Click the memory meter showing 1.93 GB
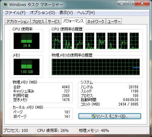The width and height of the screenshot is (152, 137). click(x=26, y=67)
